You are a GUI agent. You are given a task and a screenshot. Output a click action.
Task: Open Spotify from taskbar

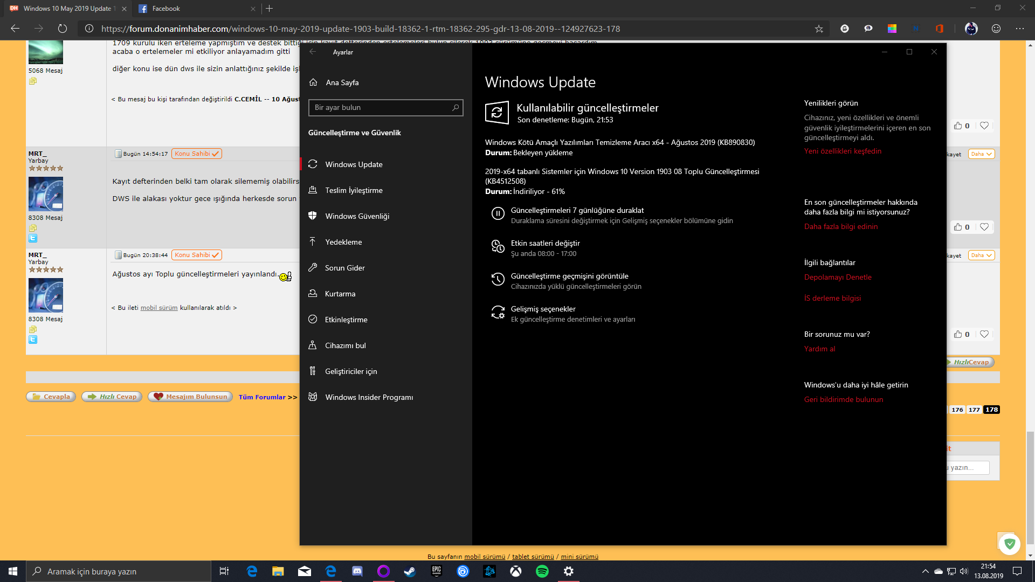[x=542, y=571]
